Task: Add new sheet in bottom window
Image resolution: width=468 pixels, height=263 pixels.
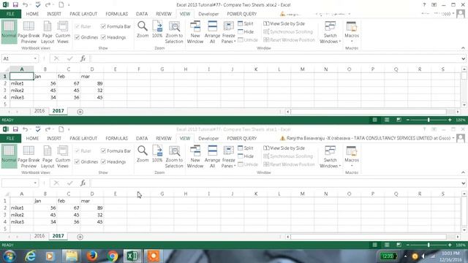Action: [80, 237]
